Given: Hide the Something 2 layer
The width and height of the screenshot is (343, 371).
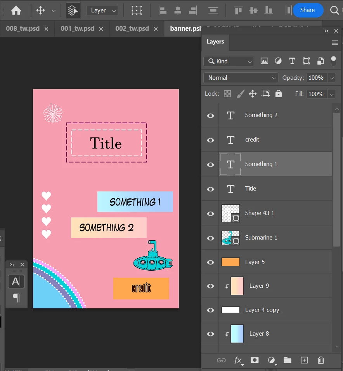Looking at the screenshot, I should (x=211, y=115).
